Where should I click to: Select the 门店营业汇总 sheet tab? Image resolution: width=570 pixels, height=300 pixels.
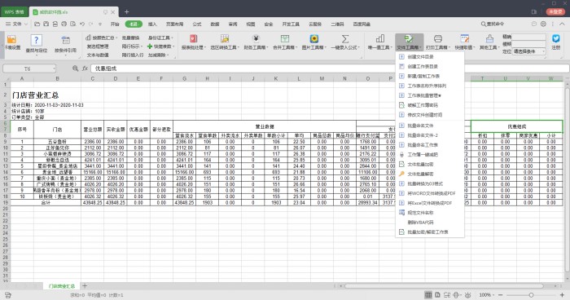61,286
